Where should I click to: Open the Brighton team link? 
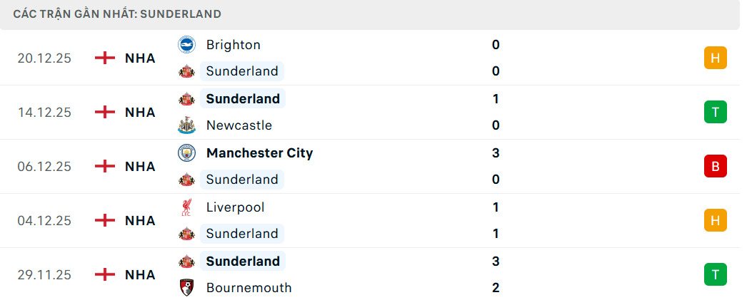point(233,45)
